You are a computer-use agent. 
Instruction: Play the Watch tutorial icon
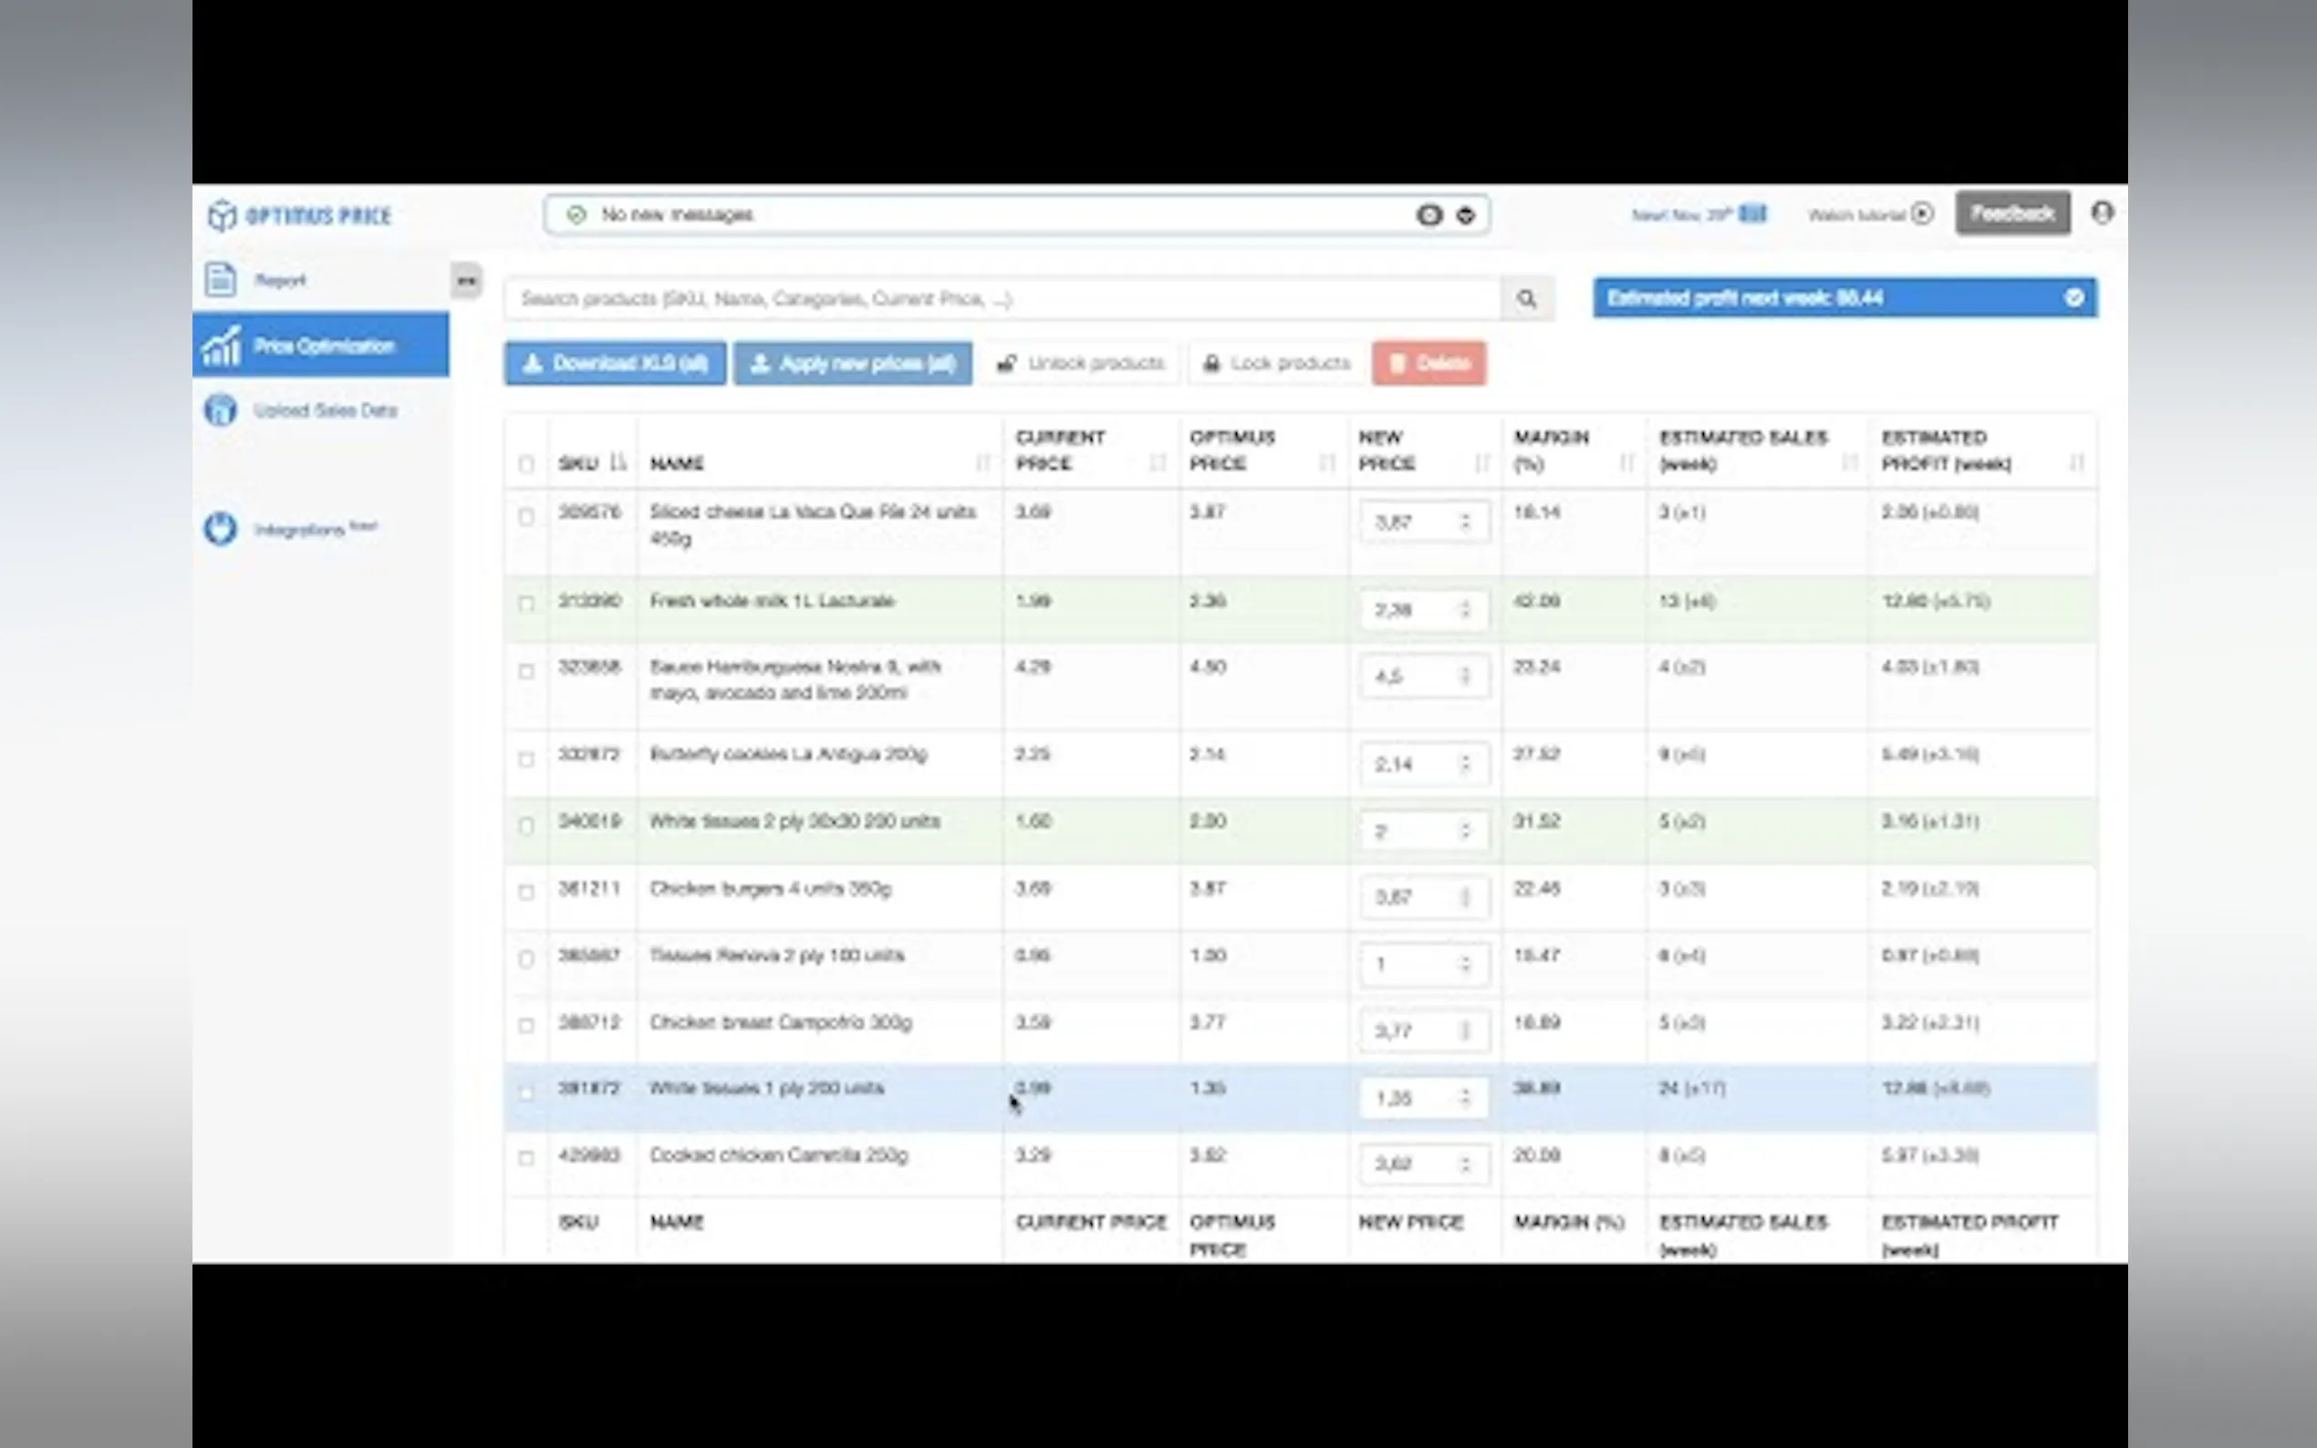click(1921, 213)
